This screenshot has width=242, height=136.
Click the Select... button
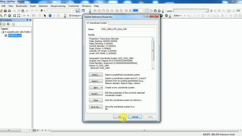click(96, 75)
